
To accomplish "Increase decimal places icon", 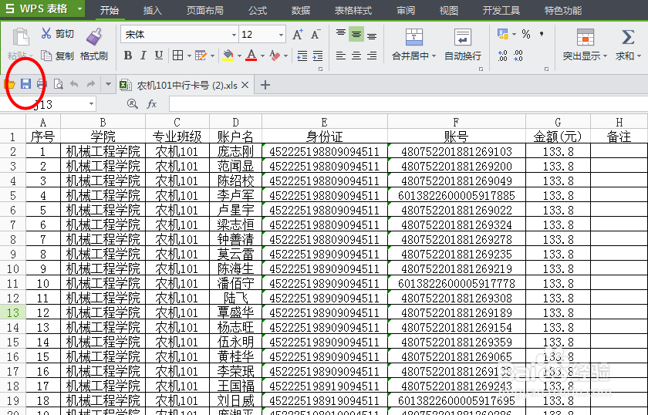I will tap(502, 56).
